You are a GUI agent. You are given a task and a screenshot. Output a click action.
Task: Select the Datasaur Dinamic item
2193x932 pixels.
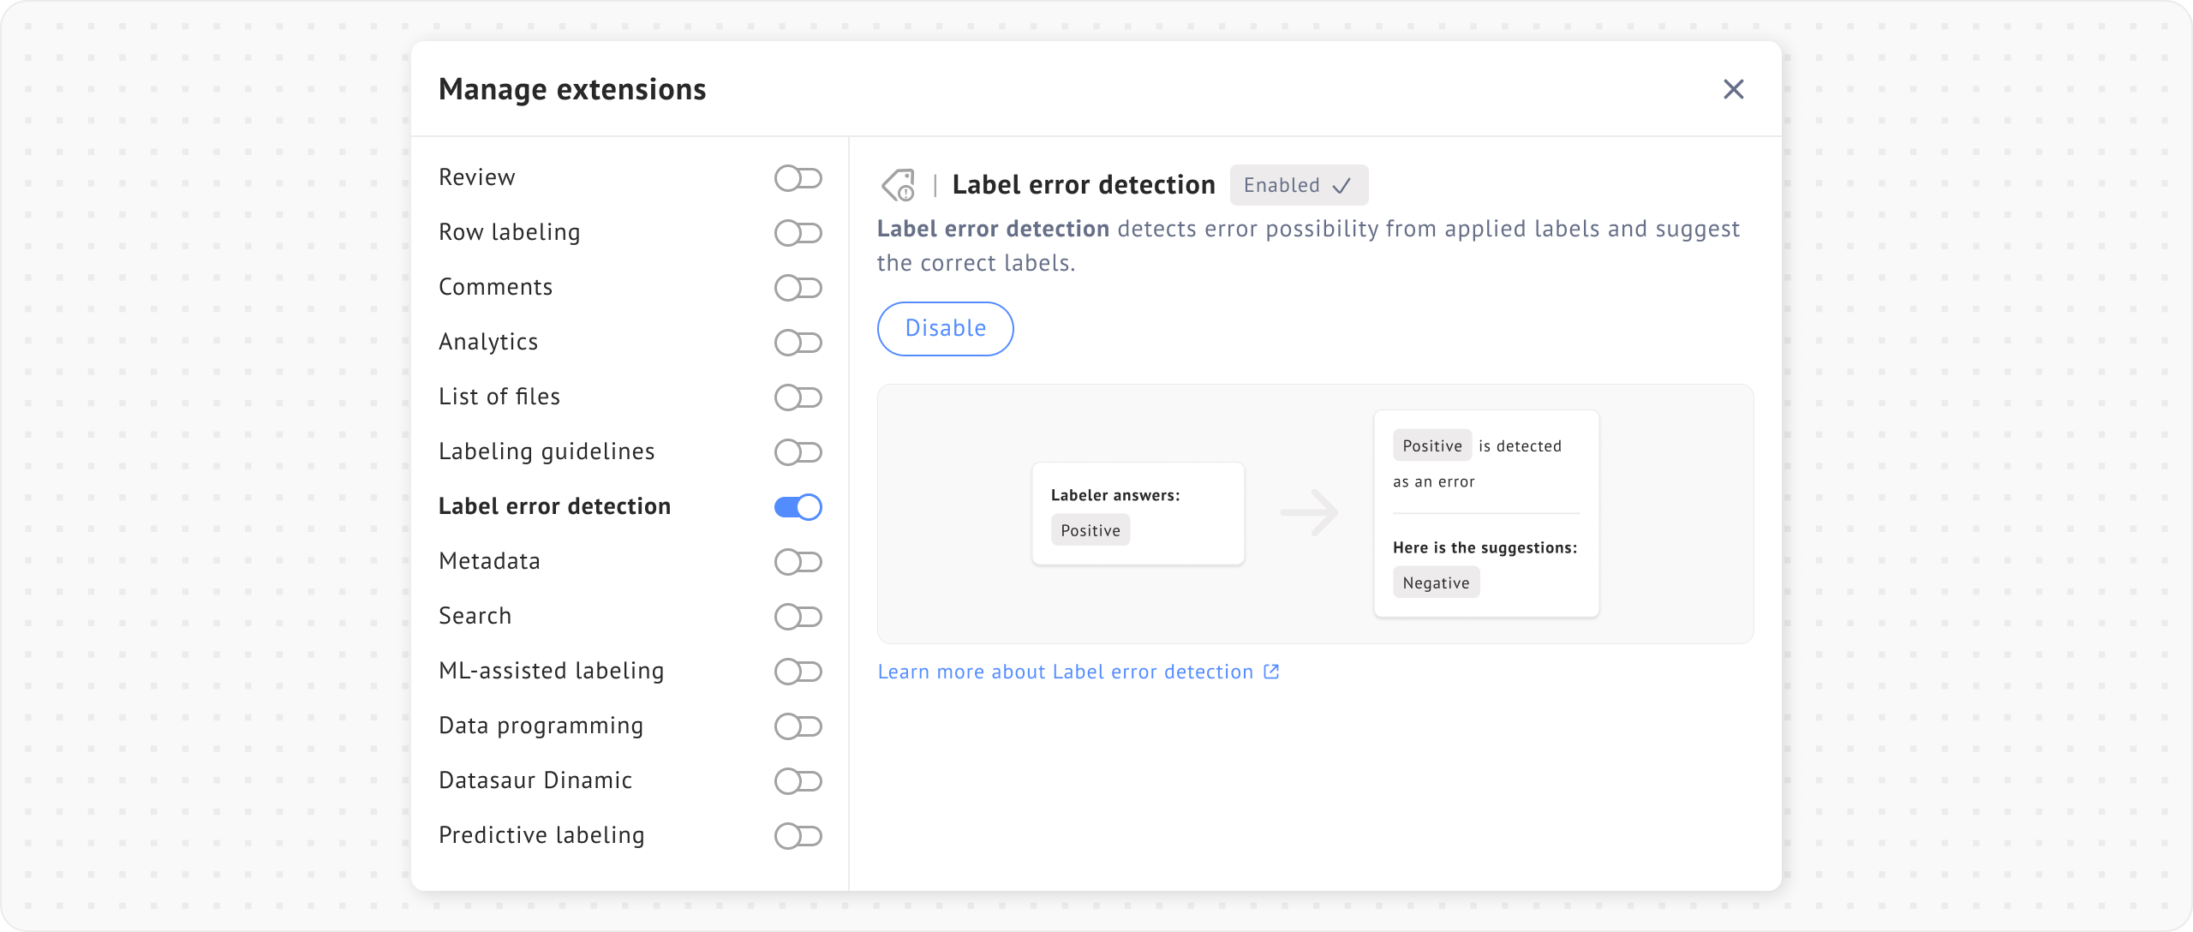point(535,780)
